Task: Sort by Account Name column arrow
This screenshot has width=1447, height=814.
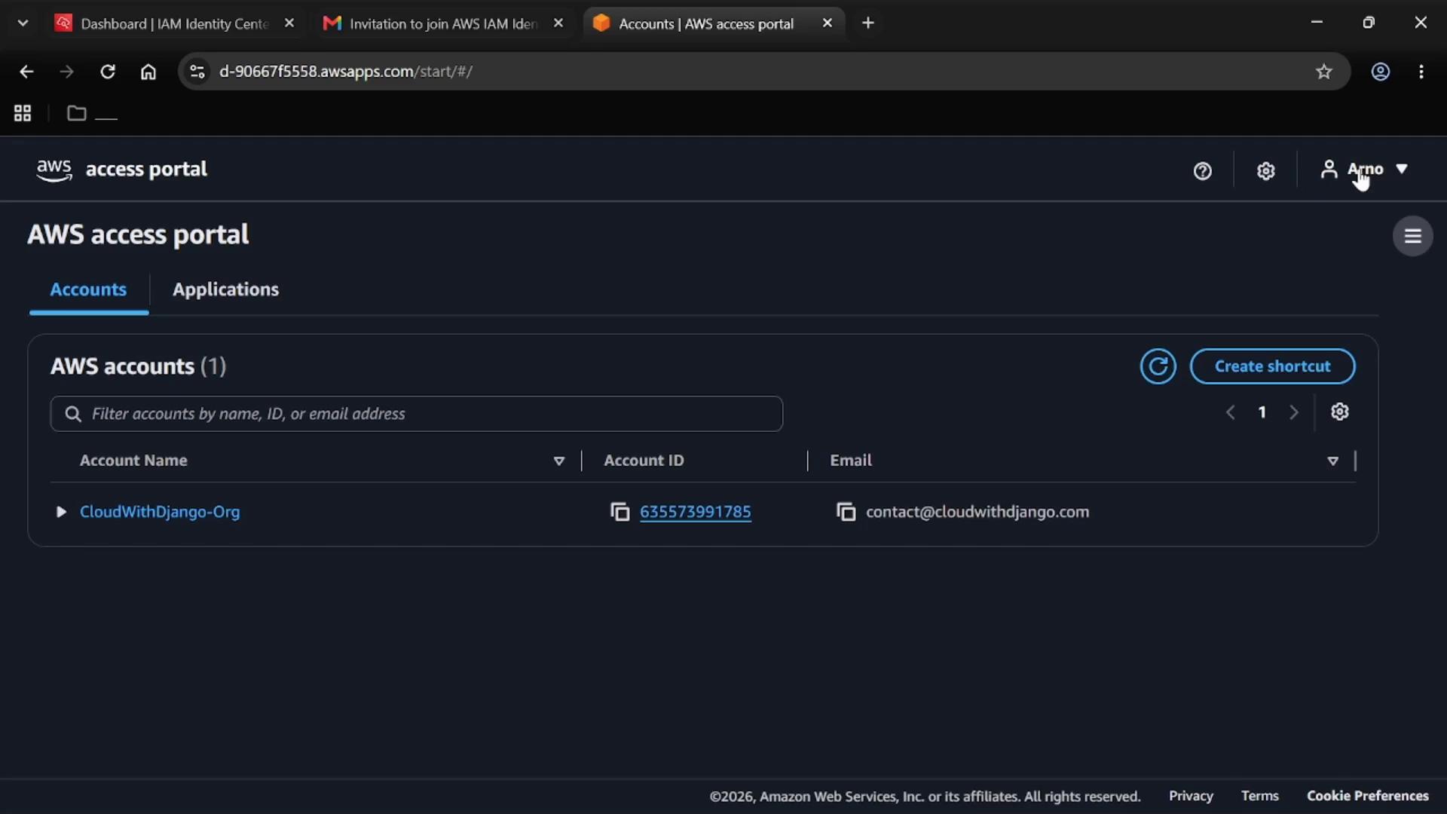Action: point(558,461)
